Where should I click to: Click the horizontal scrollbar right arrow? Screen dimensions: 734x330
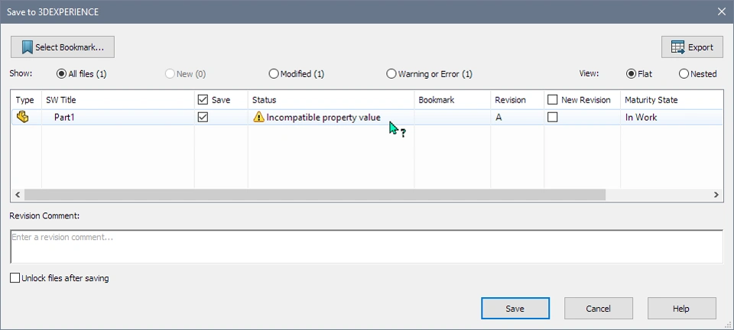(x=716, y=195)
